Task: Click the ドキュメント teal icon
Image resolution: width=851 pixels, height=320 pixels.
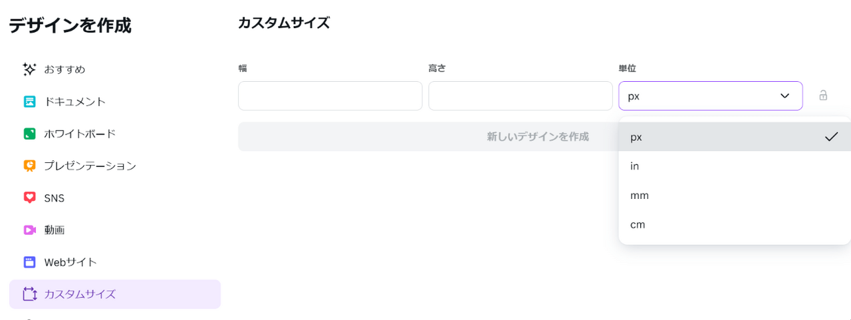Action: 29,102
